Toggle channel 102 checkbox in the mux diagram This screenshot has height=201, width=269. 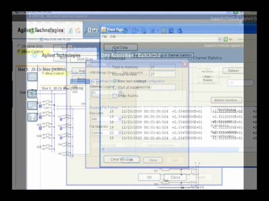40,117
